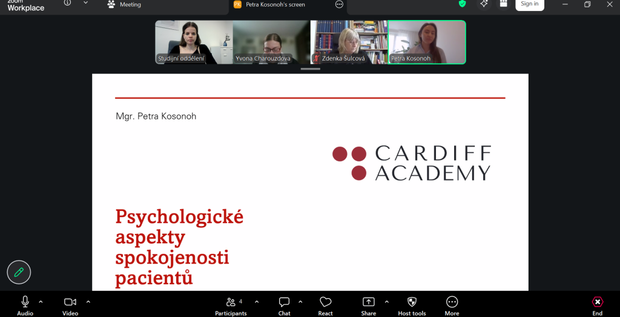The width and height of the screenshot is (620, 317).
Task: Open the Participants panel
Action: click(x=231, y=305)
